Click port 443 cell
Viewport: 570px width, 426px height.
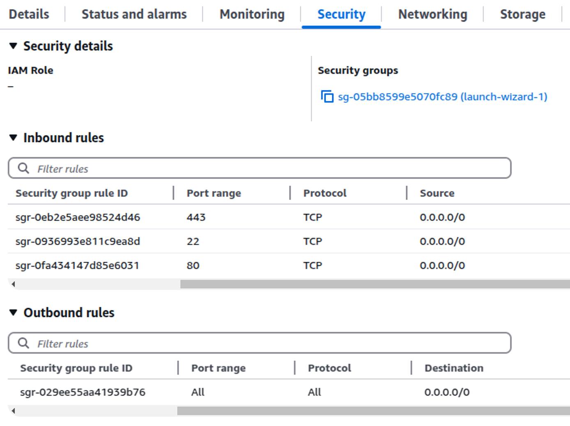click(x=196, y=217)
